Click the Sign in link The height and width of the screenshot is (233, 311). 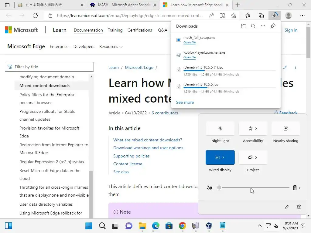tap(291, 30)
